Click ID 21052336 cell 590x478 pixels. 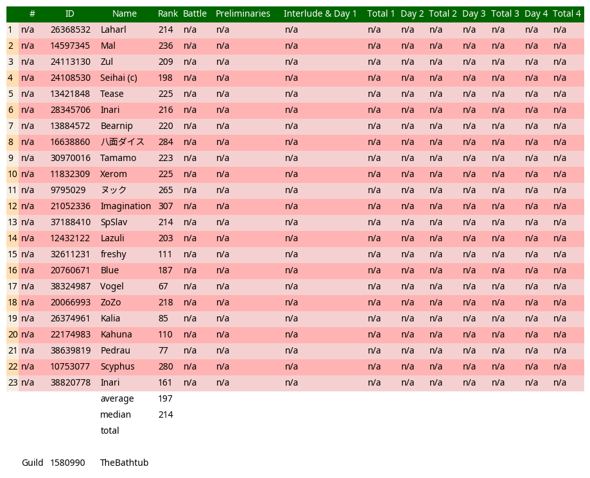(x=71, y=206)
